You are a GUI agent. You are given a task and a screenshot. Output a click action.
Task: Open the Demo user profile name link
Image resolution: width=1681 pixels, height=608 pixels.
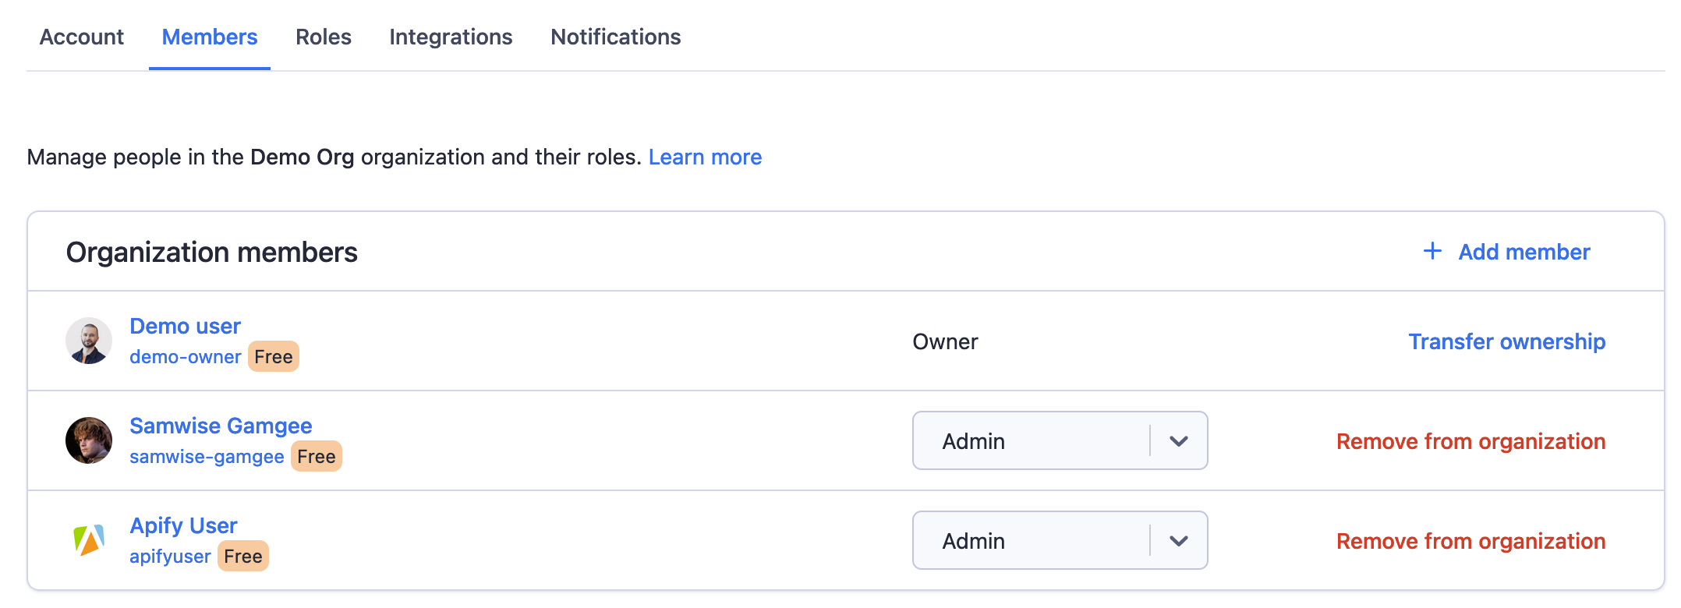point(185,326)
